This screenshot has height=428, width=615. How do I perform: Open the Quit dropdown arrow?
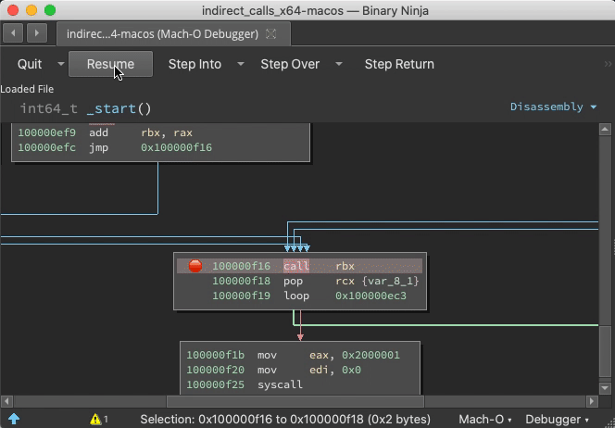click(x=61, y=64)
